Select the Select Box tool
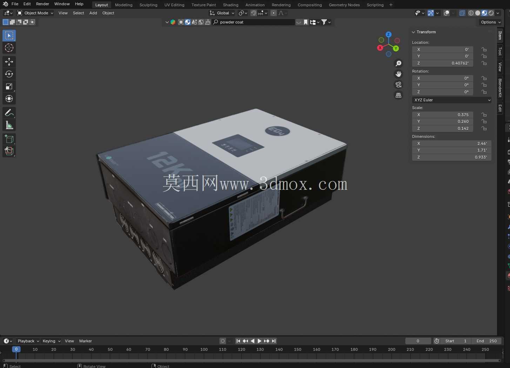Viewport: 510px width, 368px height. tap(9, 35)
